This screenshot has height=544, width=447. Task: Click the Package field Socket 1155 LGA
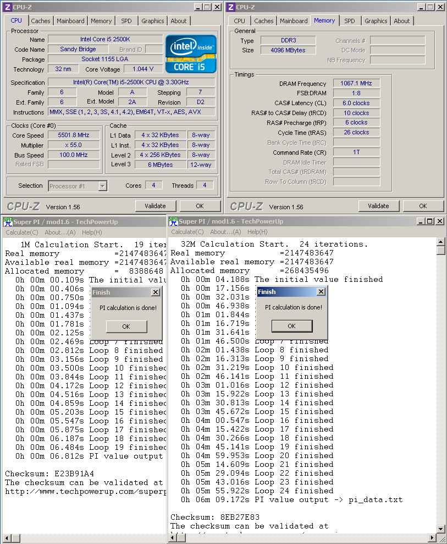(x=106, y=59)
